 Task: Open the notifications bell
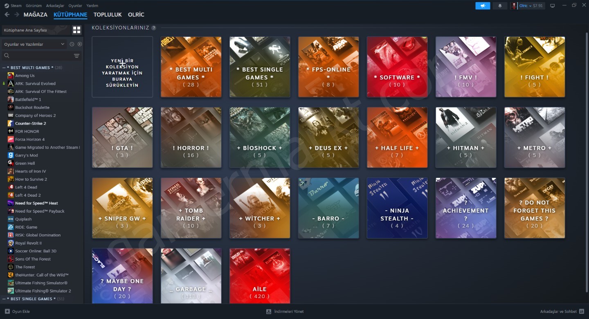click(x=500, y=6)
